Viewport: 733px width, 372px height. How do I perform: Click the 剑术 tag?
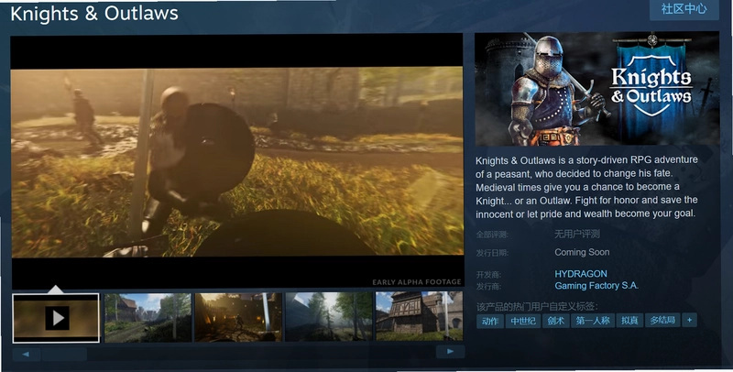pyautogui.click(x=556, y=321)
